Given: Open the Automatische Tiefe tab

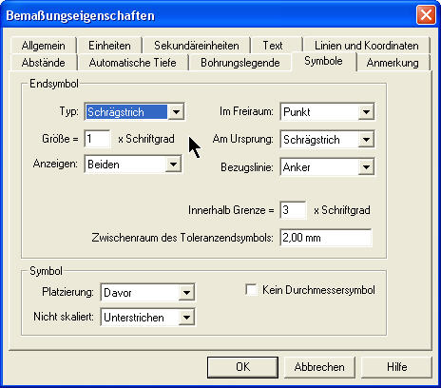Looking at the screenshot, I should click(x=132, y=63).
